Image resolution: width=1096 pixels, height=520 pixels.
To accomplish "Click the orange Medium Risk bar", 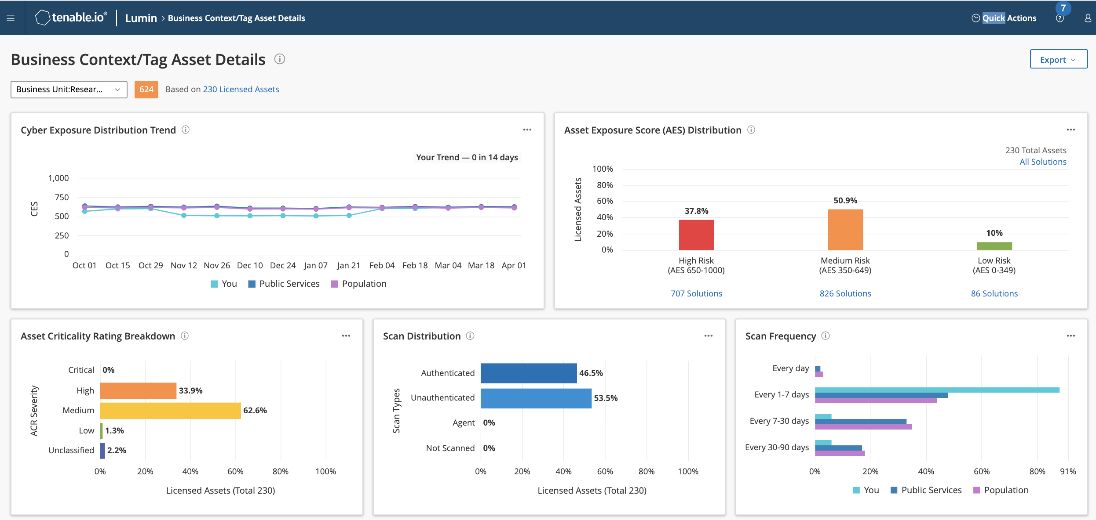I will coord(845,230).
